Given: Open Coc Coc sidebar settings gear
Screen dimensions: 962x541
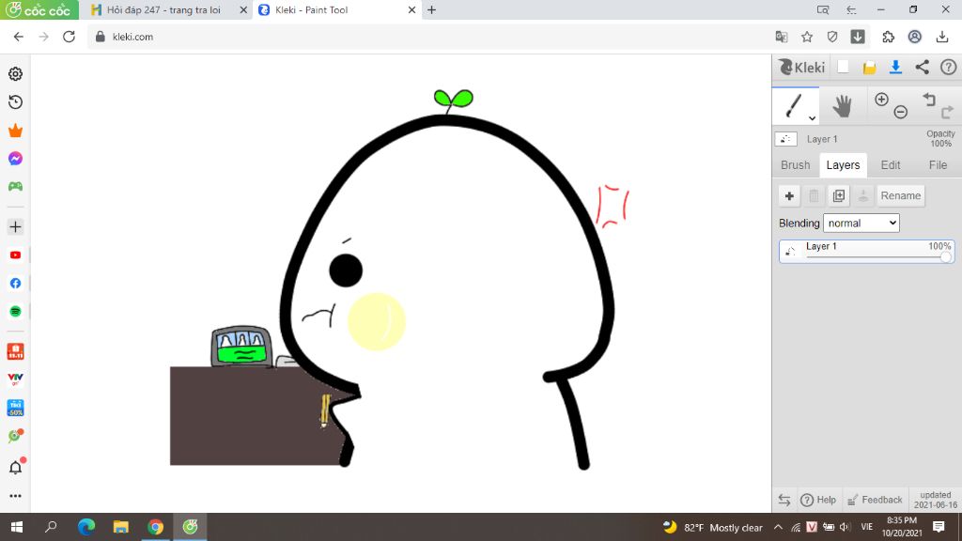Looking at the screenshot, I should click(x=15, y=73).
